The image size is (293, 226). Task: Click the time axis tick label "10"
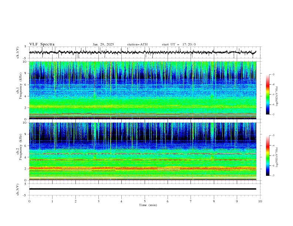point(260,201)
